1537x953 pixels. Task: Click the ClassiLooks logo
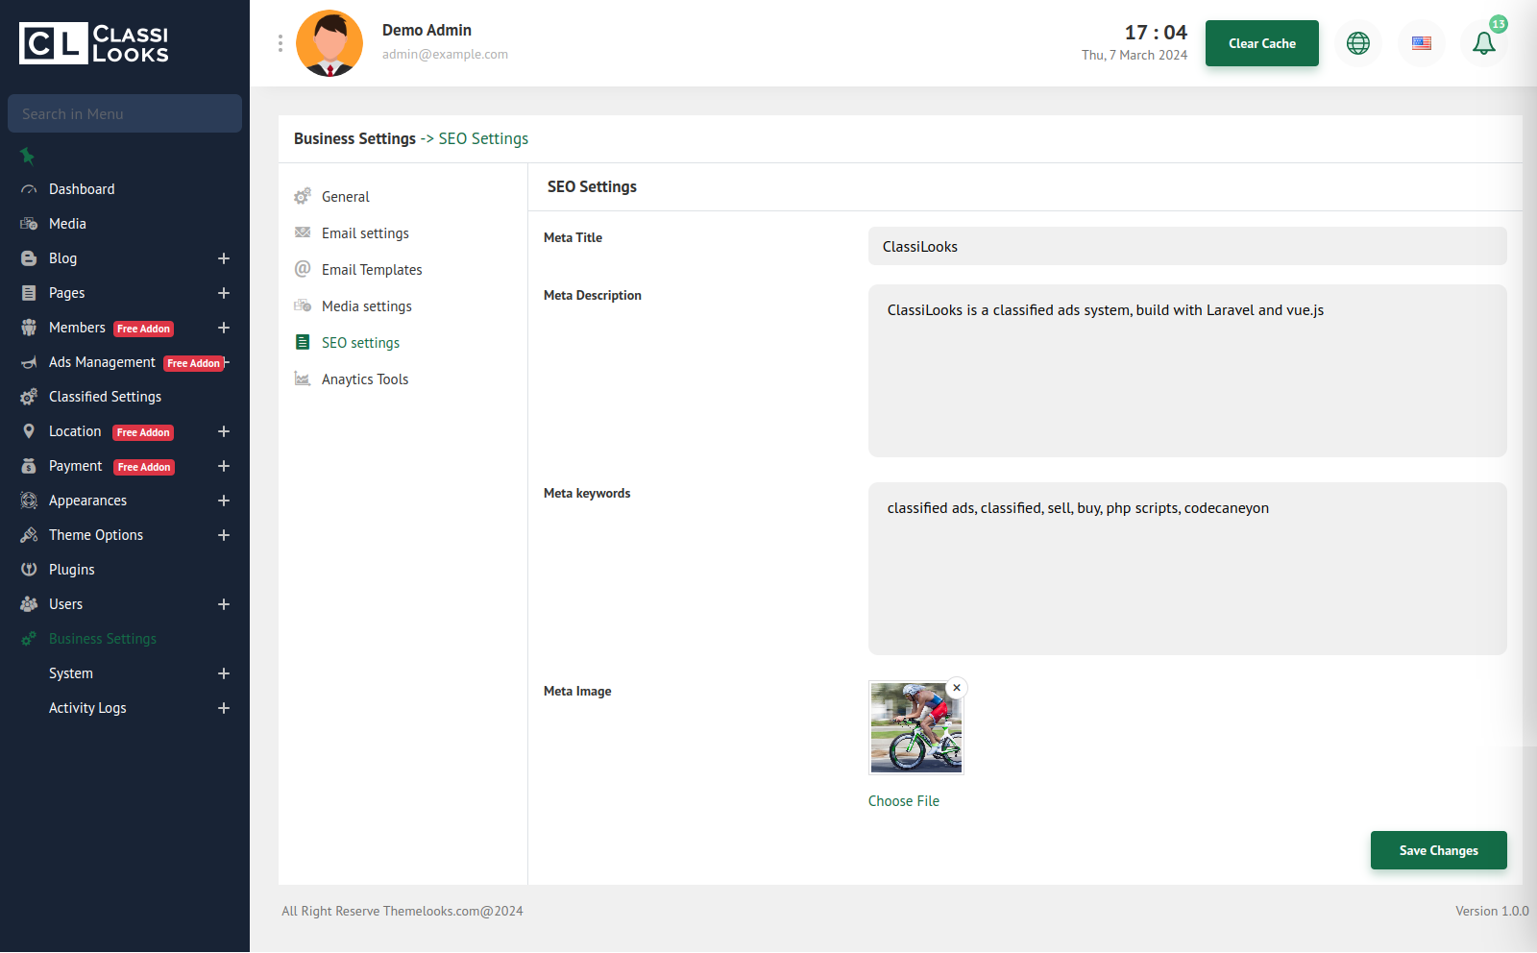coord(94,43)
